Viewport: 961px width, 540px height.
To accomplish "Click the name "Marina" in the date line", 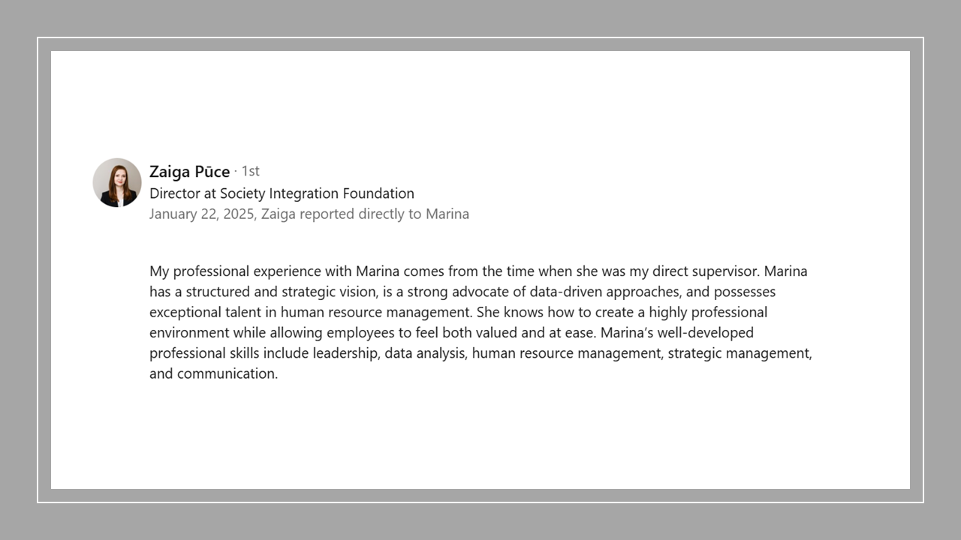I will pyautogui.click(x=447, y=214).
